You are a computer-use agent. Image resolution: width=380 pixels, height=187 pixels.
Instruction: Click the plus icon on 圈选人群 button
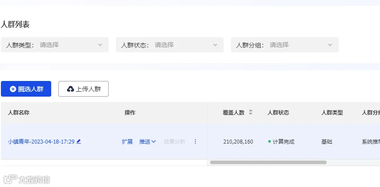(13, 89)
